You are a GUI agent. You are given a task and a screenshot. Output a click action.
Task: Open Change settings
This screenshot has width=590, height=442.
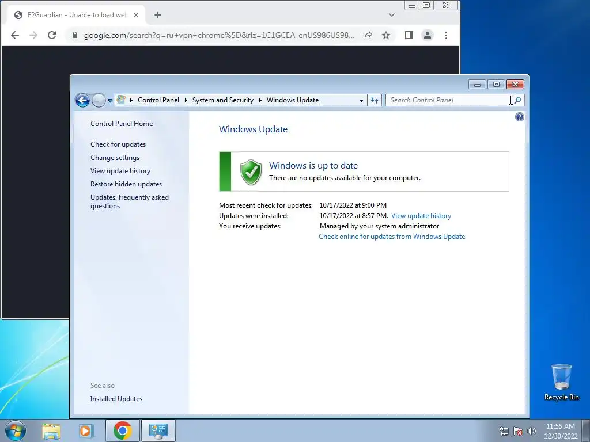[x=115, y=158]
